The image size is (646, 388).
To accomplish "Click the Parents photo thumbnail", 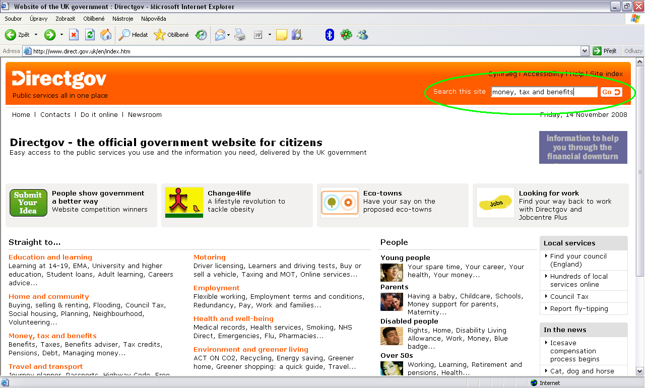I will tap(392, 302).
